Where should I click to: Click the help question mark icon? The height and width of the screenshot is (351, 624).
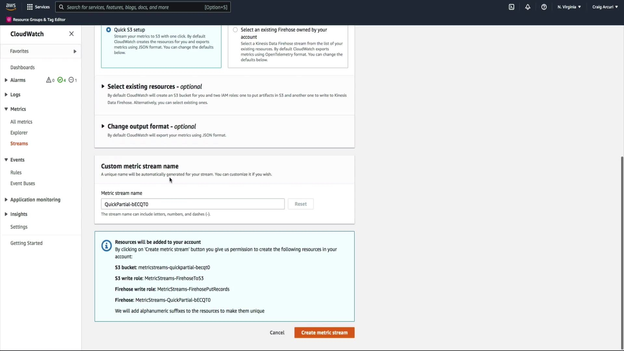[544, 7]
